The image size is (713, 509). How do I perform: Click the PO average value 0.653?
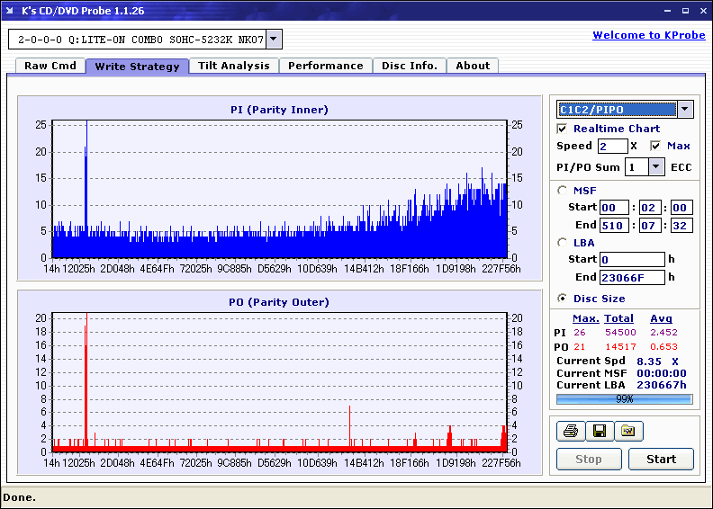click(x=663, y=347)
